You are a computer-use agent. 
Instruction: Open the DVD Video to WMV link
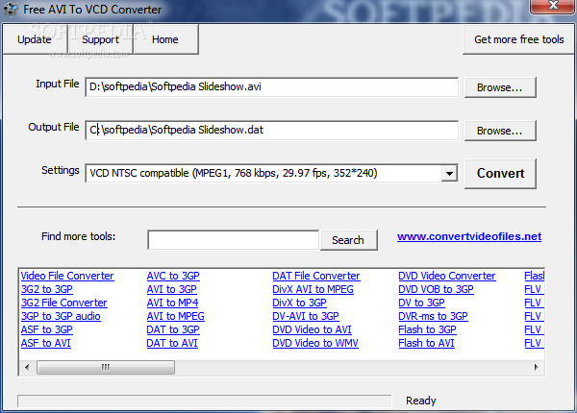click(x=315, y=343)
